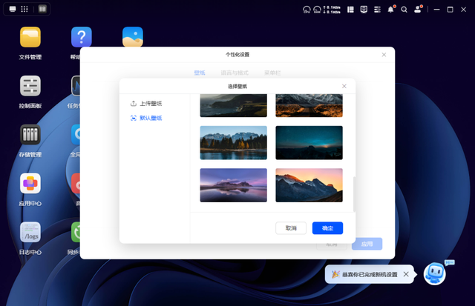Close the 选择壁纸 dialog
Viewport: 475px width, 306px height.
[344, 86]
